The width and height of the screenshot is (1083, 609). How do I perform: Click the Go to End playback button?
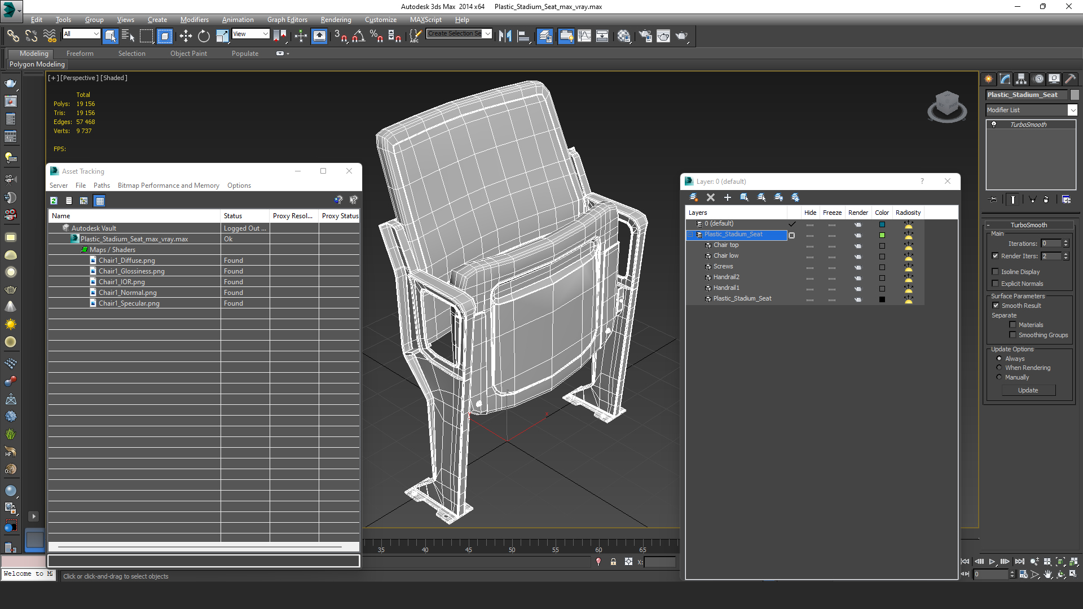1019,562
